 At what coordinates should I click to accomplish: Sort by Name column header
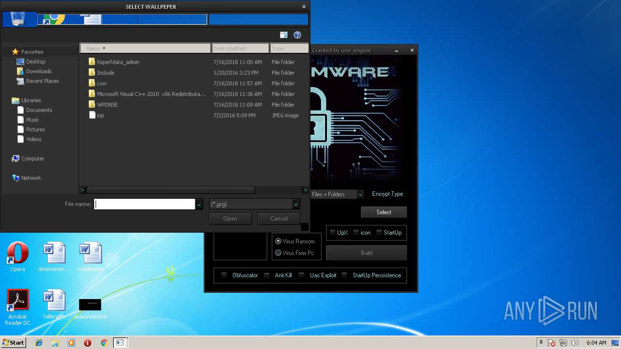146,48
